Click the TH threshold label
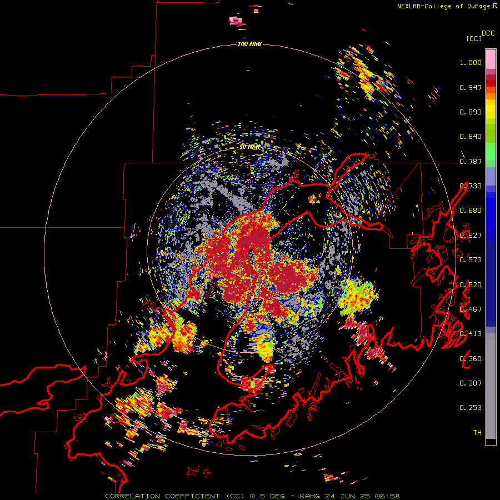The image size is (500, 500). click(477, 432)
